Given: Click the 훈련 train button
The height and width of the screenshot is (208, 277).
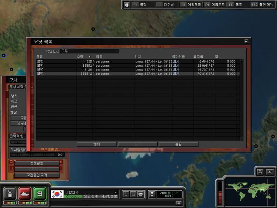Looking at the screenshot, I should pyautogui.click(x=179, y=144).
